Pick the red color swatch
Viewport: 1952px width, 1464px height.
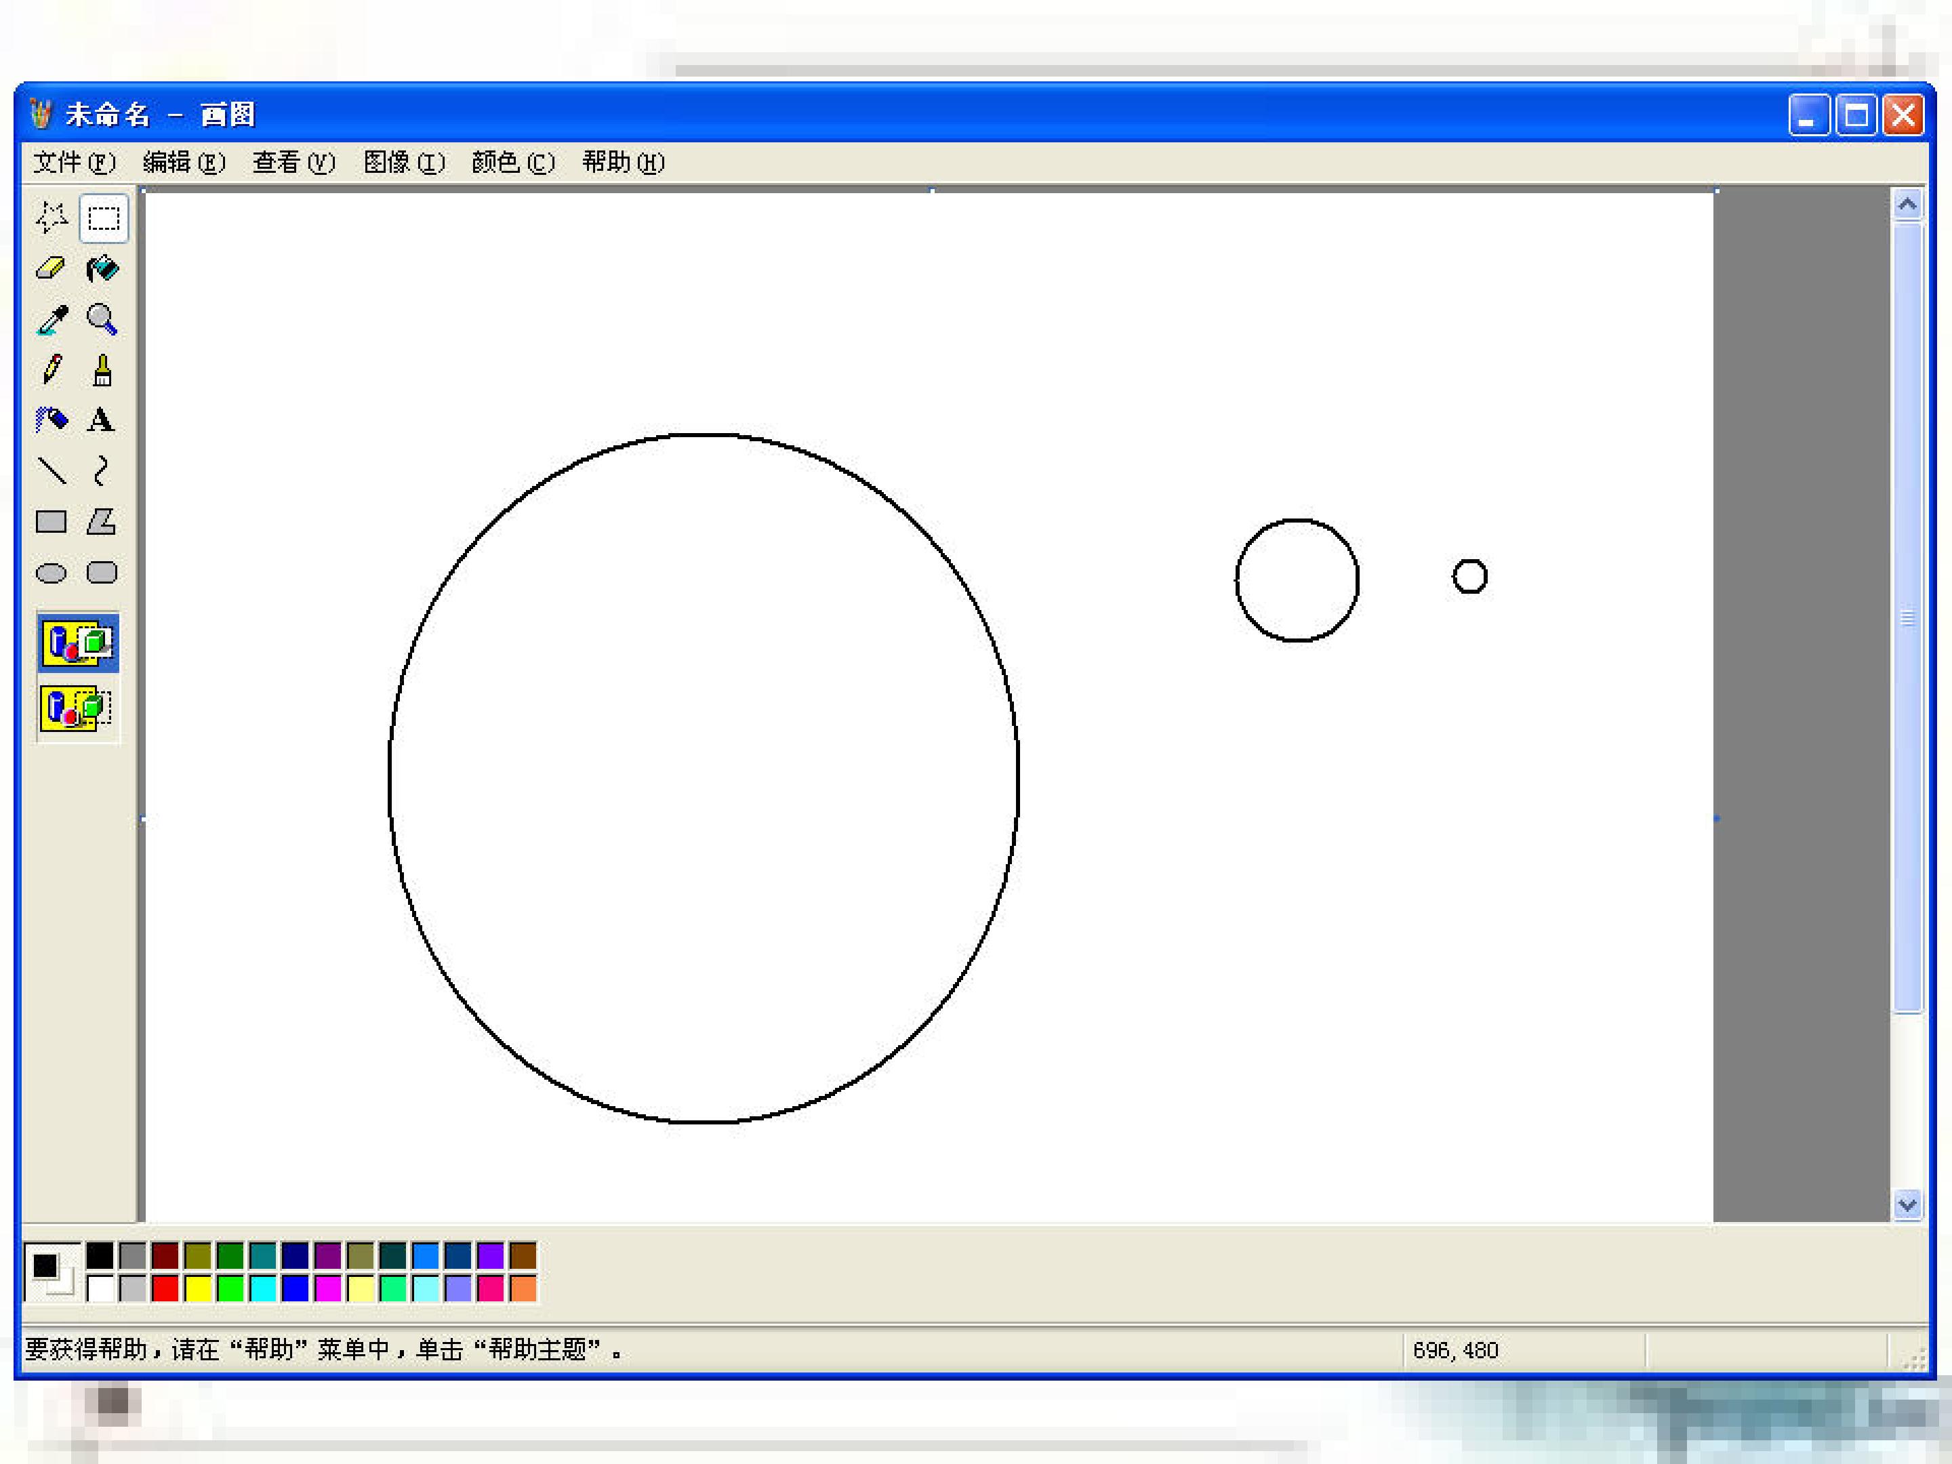click(165, 1288)
